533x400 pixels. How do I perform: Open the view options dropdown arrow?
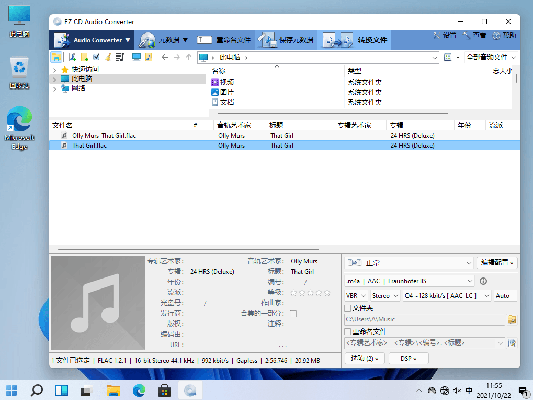(458, 58)
